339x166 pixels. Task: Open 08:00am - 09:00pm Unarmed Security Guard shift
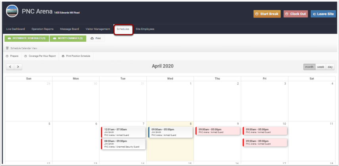123,144
